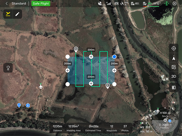The width and height of the screenshot is (182, 136).
Task: Enable edit mode with the pencil icon
Action: 17,14
